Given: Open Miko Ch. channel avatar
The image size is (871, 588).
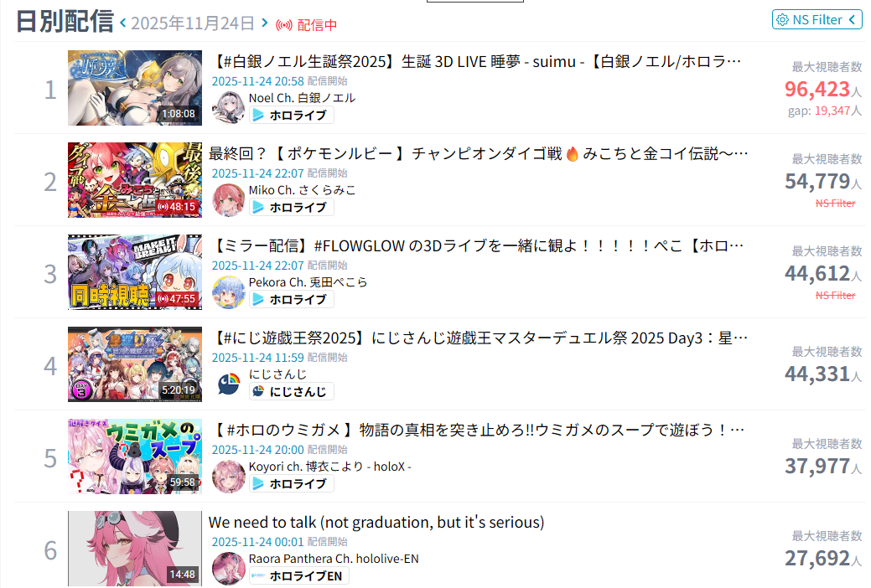Looking at the screenshot, I should (228, 199).
